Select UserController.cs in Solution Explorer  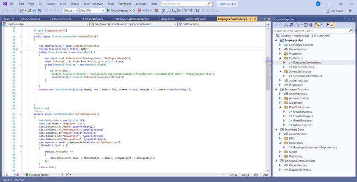(304, 67)
